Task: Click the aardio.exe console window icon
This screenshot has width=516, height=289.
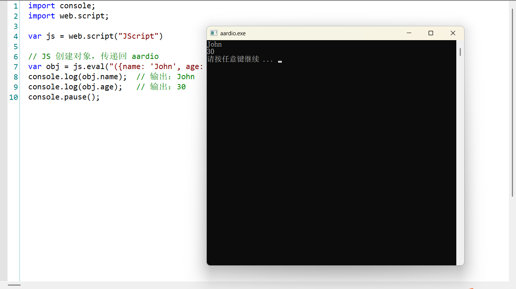Action: [214, 33]
